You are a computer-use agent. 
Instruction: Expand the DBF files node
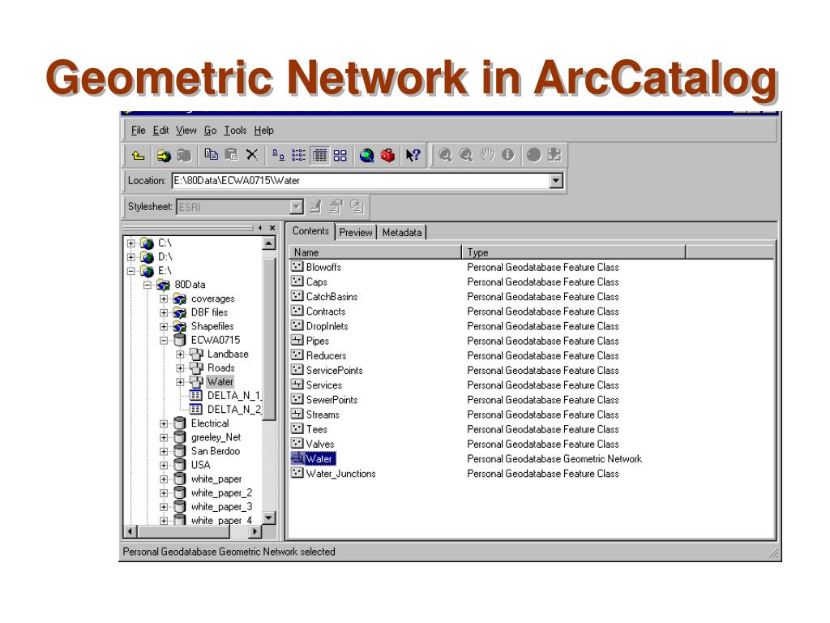click(x=164, y=312)
